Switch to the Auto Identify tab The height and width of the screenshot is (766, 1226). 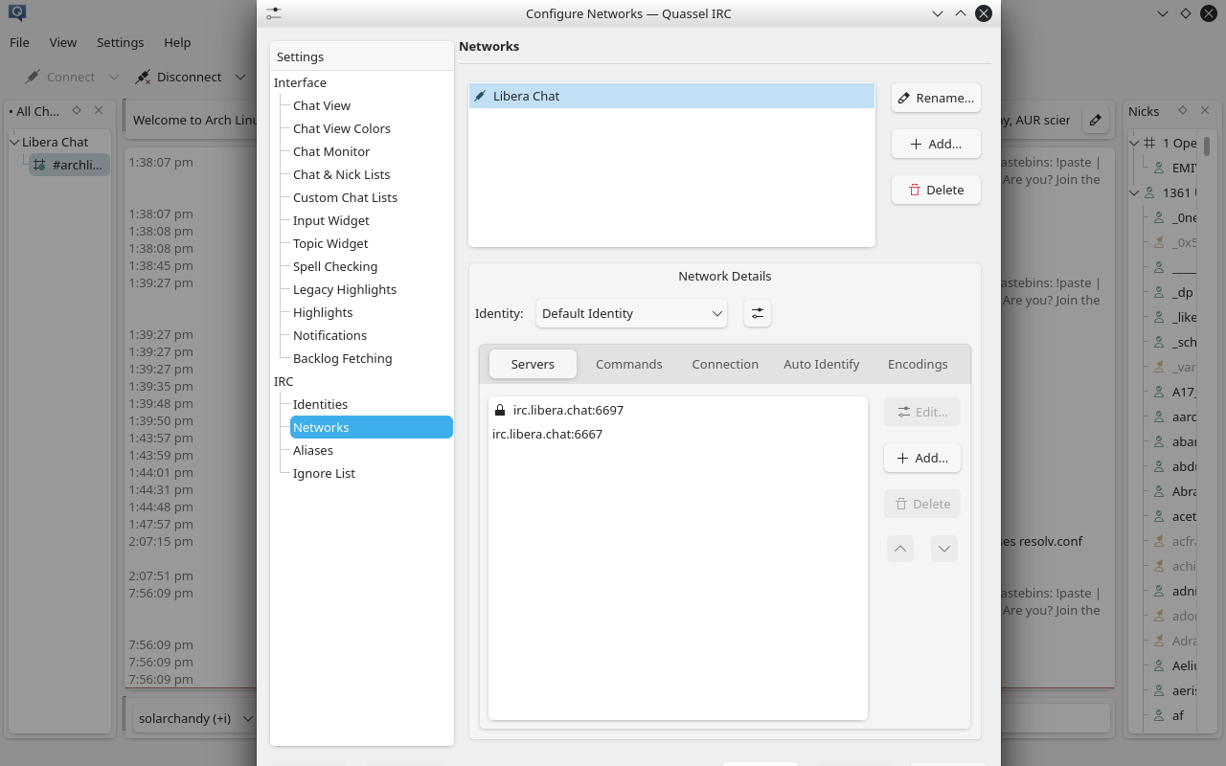822,364
